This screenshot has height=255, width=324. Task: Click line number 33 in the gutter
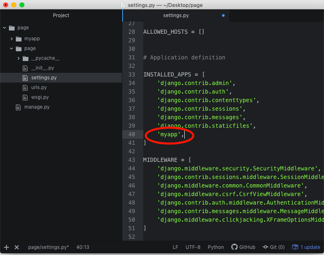pyautogui.click(x=132, y=74)
